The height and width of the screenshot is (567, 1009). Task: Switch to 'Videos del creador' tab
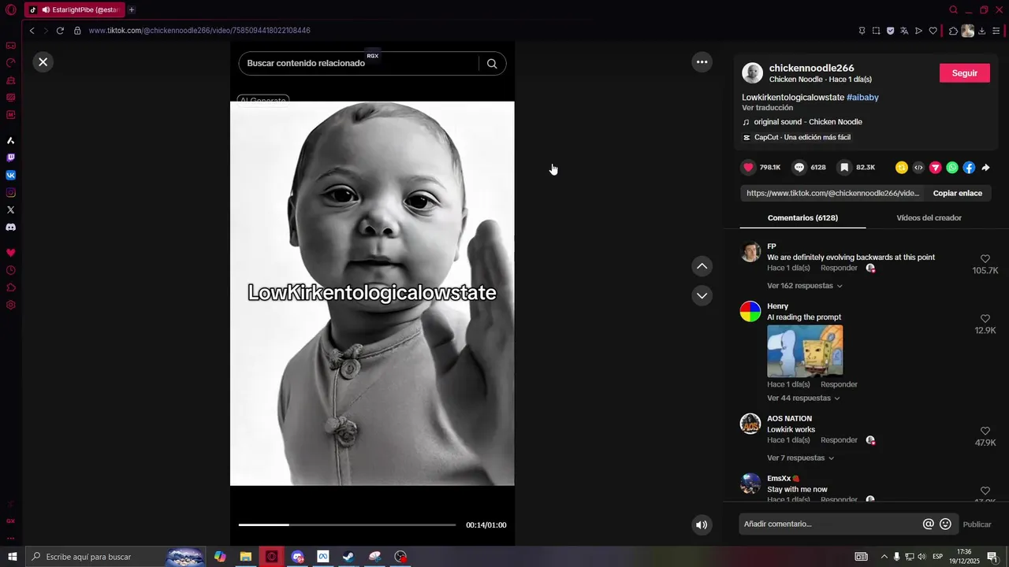(929, 218)
